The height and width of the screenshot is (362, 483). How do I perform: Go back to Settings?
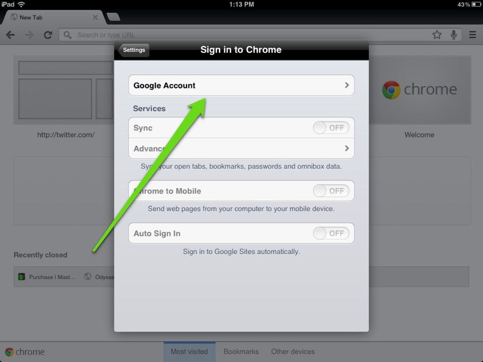click(x=133, y=50)
